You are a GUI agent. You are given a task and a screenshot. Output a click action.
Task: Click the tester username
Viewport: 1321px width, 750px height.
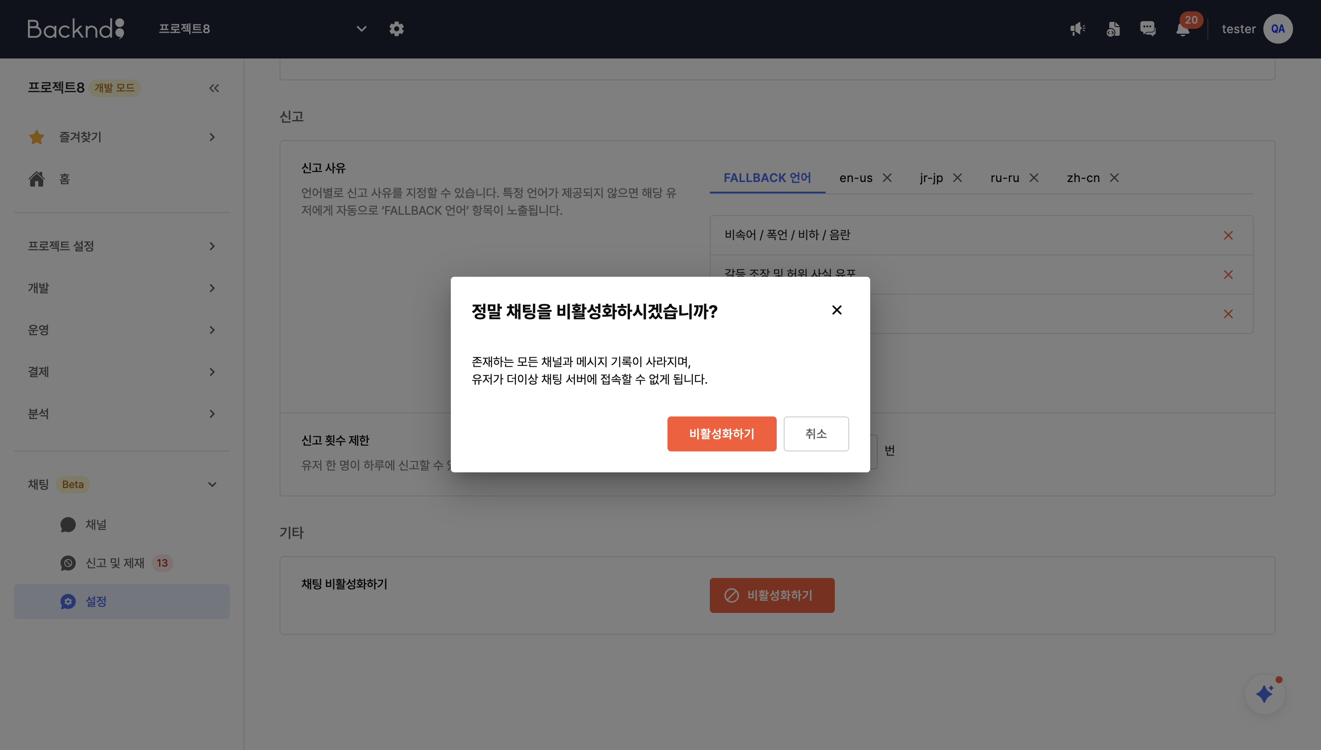click(1238, 29)
